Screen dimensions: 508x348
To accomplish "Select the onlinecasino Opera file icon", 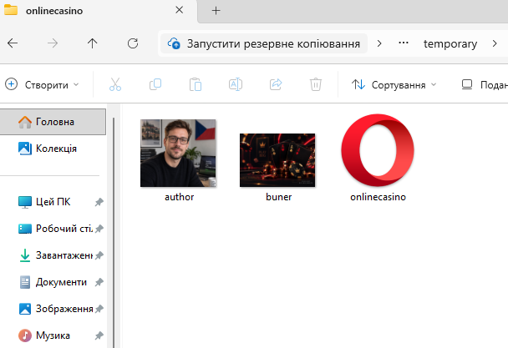I will 378,150.
